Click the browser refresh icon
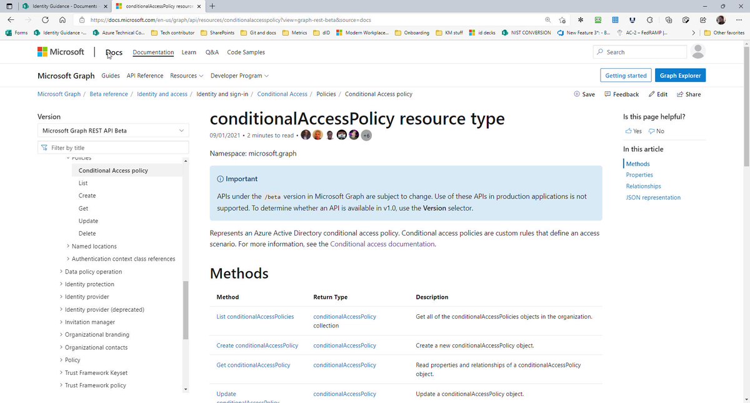 (x=46, y=19)
